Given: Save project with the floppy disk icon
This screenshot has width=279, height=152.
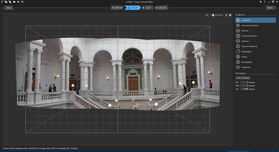Looking at the screenshot, I should tap(18, 2).
